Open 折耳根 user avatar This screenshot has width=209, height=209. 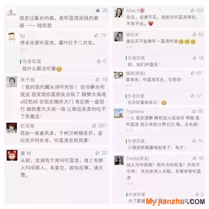[x=12, y=128]
